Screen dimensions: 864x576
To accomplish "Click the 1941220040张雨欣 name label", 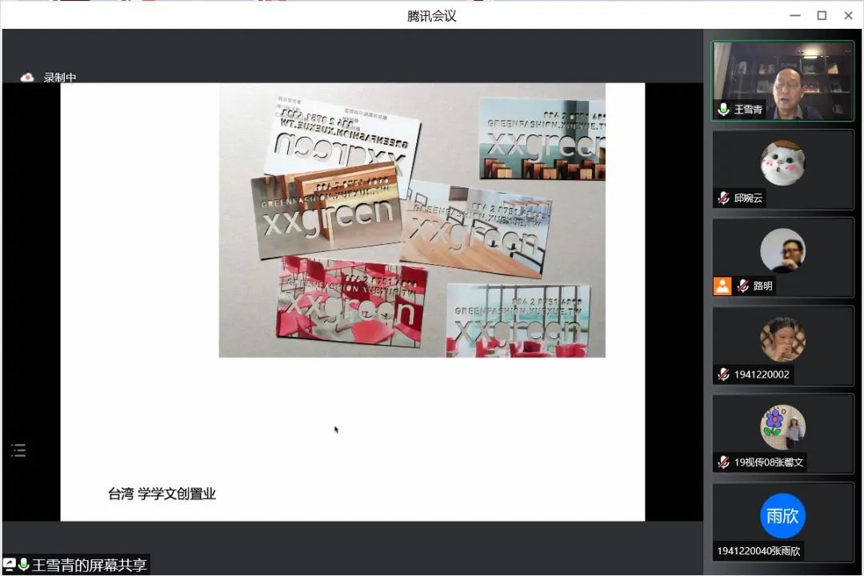I will [759, 550].
